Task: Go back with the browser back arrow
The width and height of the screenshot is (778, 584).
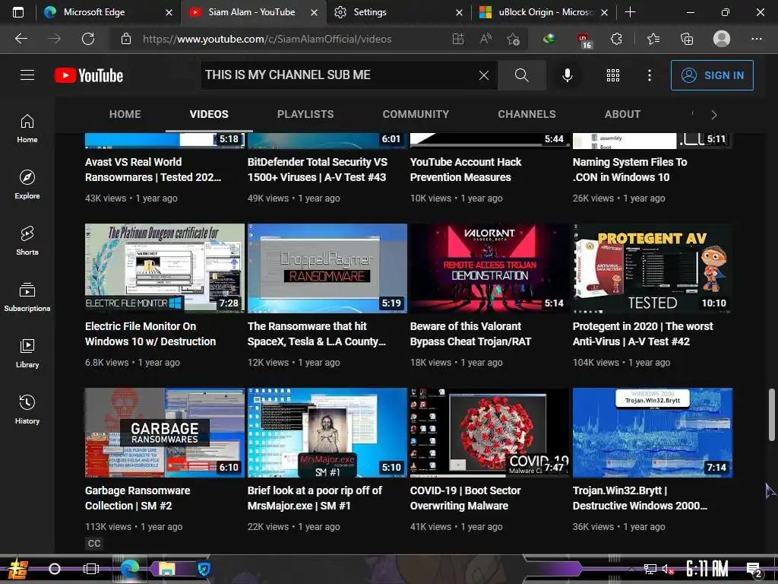Action: point(21,39)
